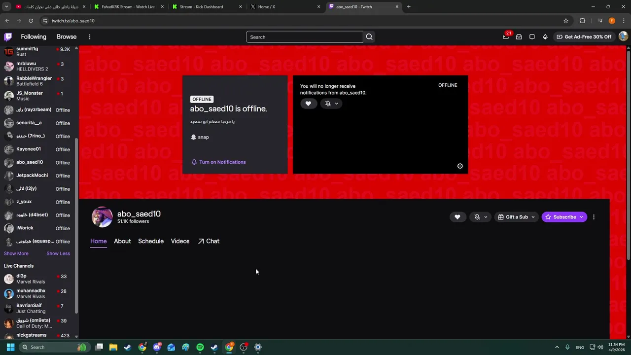
Task: Switch to the Home channel tab
Action: (98, 241)
